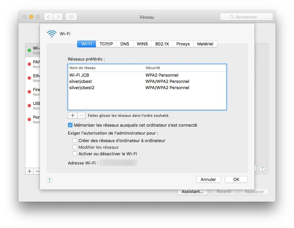Select USB service in sidebar list
The width and height of the screenshot is (294, 228).
pos(33,106)
